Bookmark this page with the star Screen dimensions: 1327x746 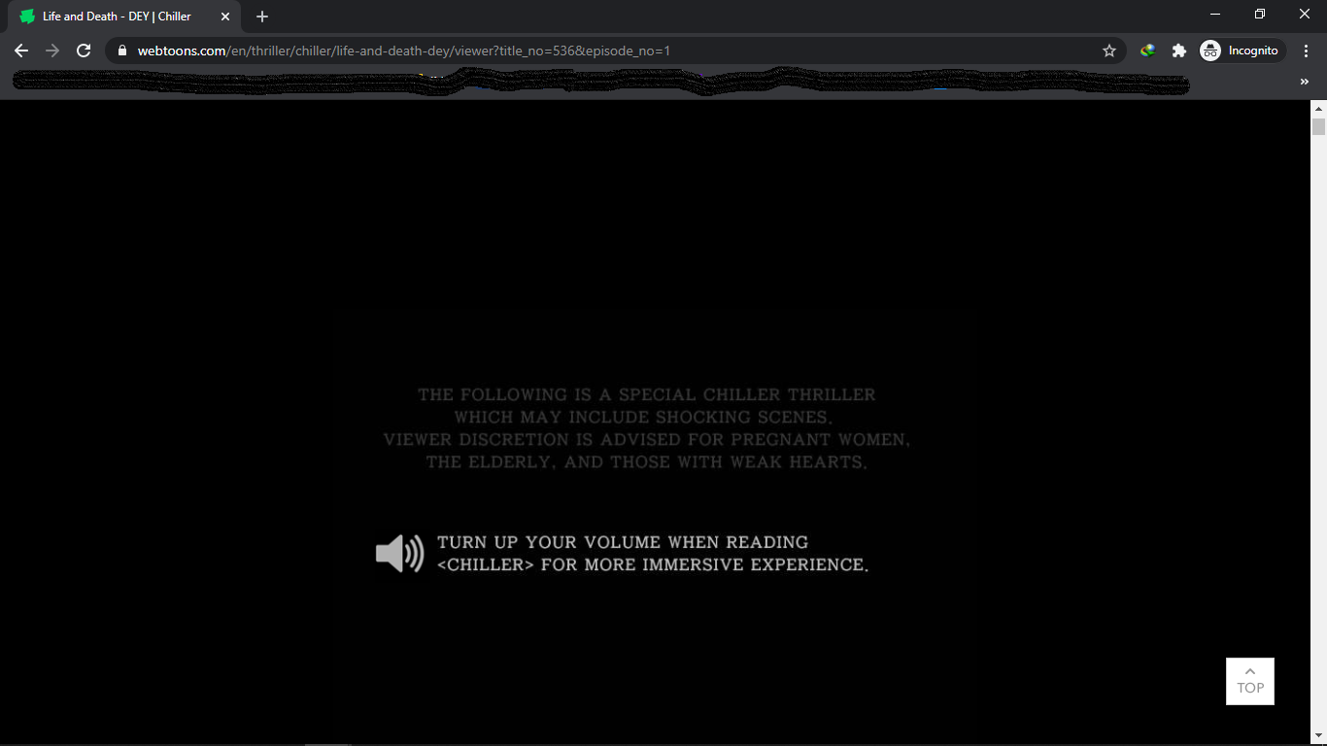[x=1109, y=51]
